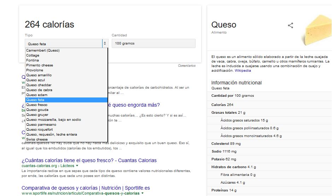Click the 'Alimento' subtitle
The width and height of the screenshot is (332, 196).
pos(219,32)
